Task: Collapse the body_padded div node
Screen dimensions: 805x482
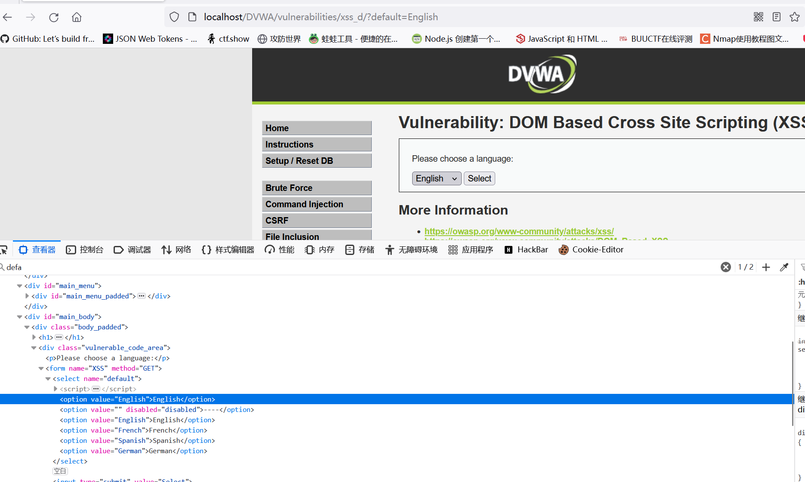Action: [27, 327]
